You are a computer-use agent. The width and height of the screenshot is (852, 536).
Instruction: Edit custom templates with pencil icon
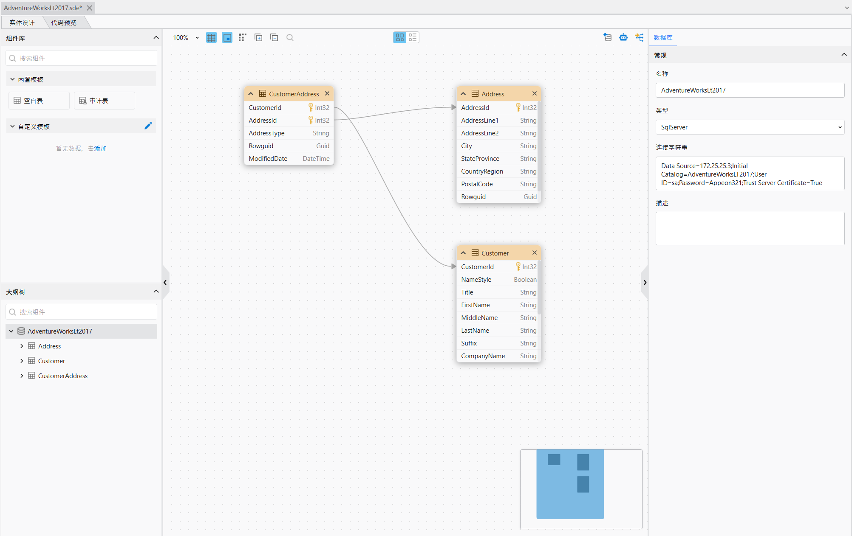(x=148, y=126)
